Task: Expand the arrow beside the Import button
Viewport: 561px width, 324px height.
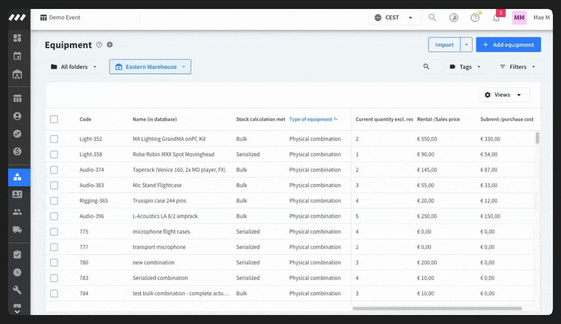Action: pyautogui.click(x=466, y=45)
